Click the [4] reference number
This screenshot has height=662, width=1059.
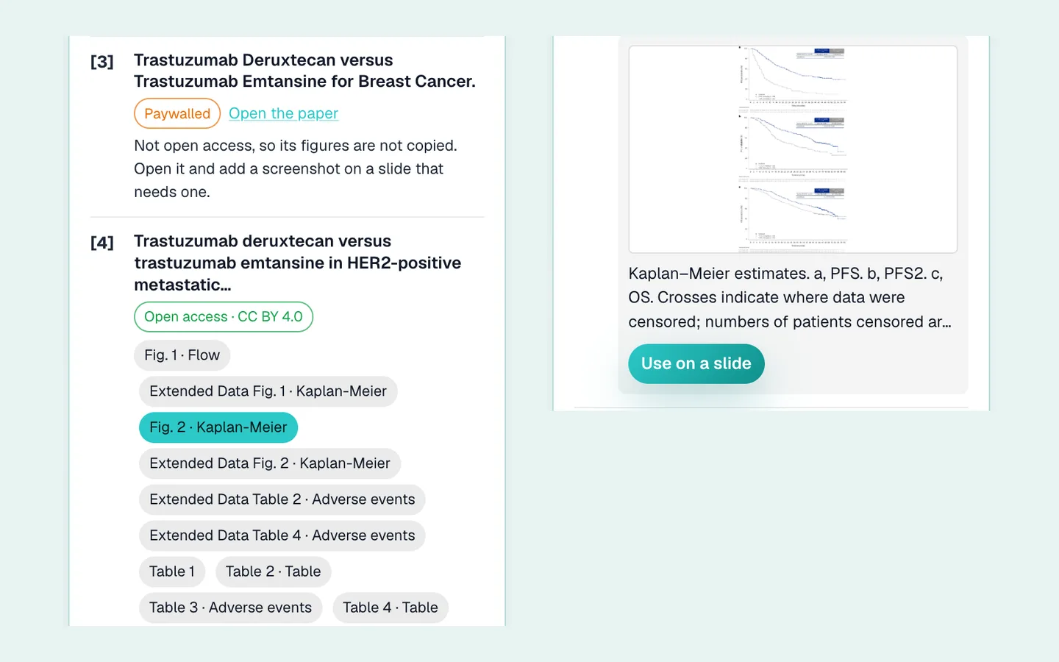pyautogui.click(x=102, y=243)
